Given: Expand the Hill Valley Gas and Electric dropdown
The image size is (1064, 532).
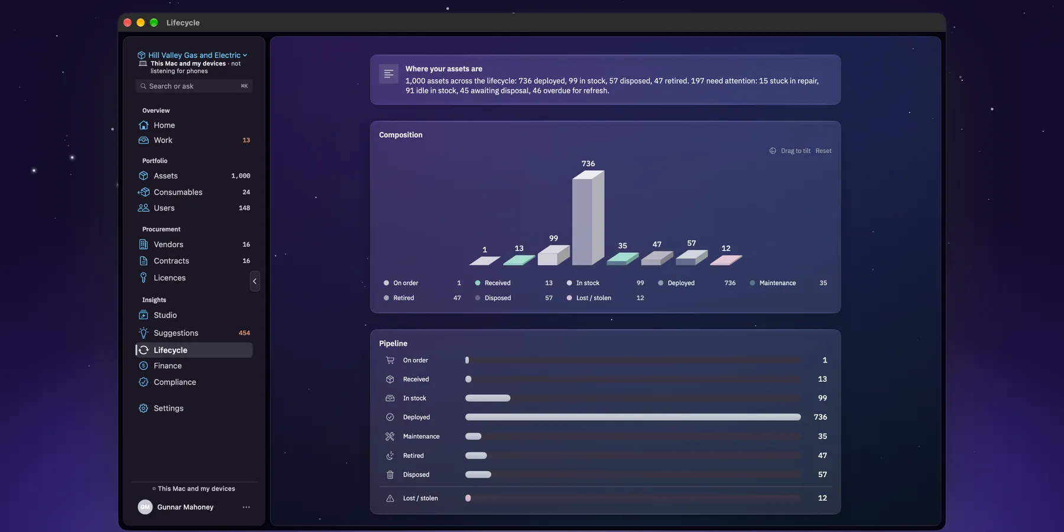Looking at the screenshot, I should point(193,55).
